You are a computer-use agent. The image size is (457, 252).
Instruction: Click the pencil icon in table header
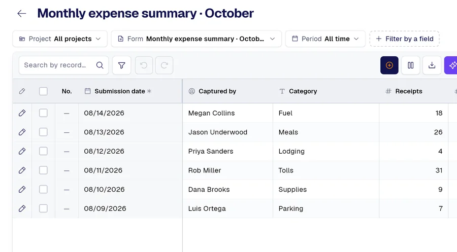click(x=22, y=91)
